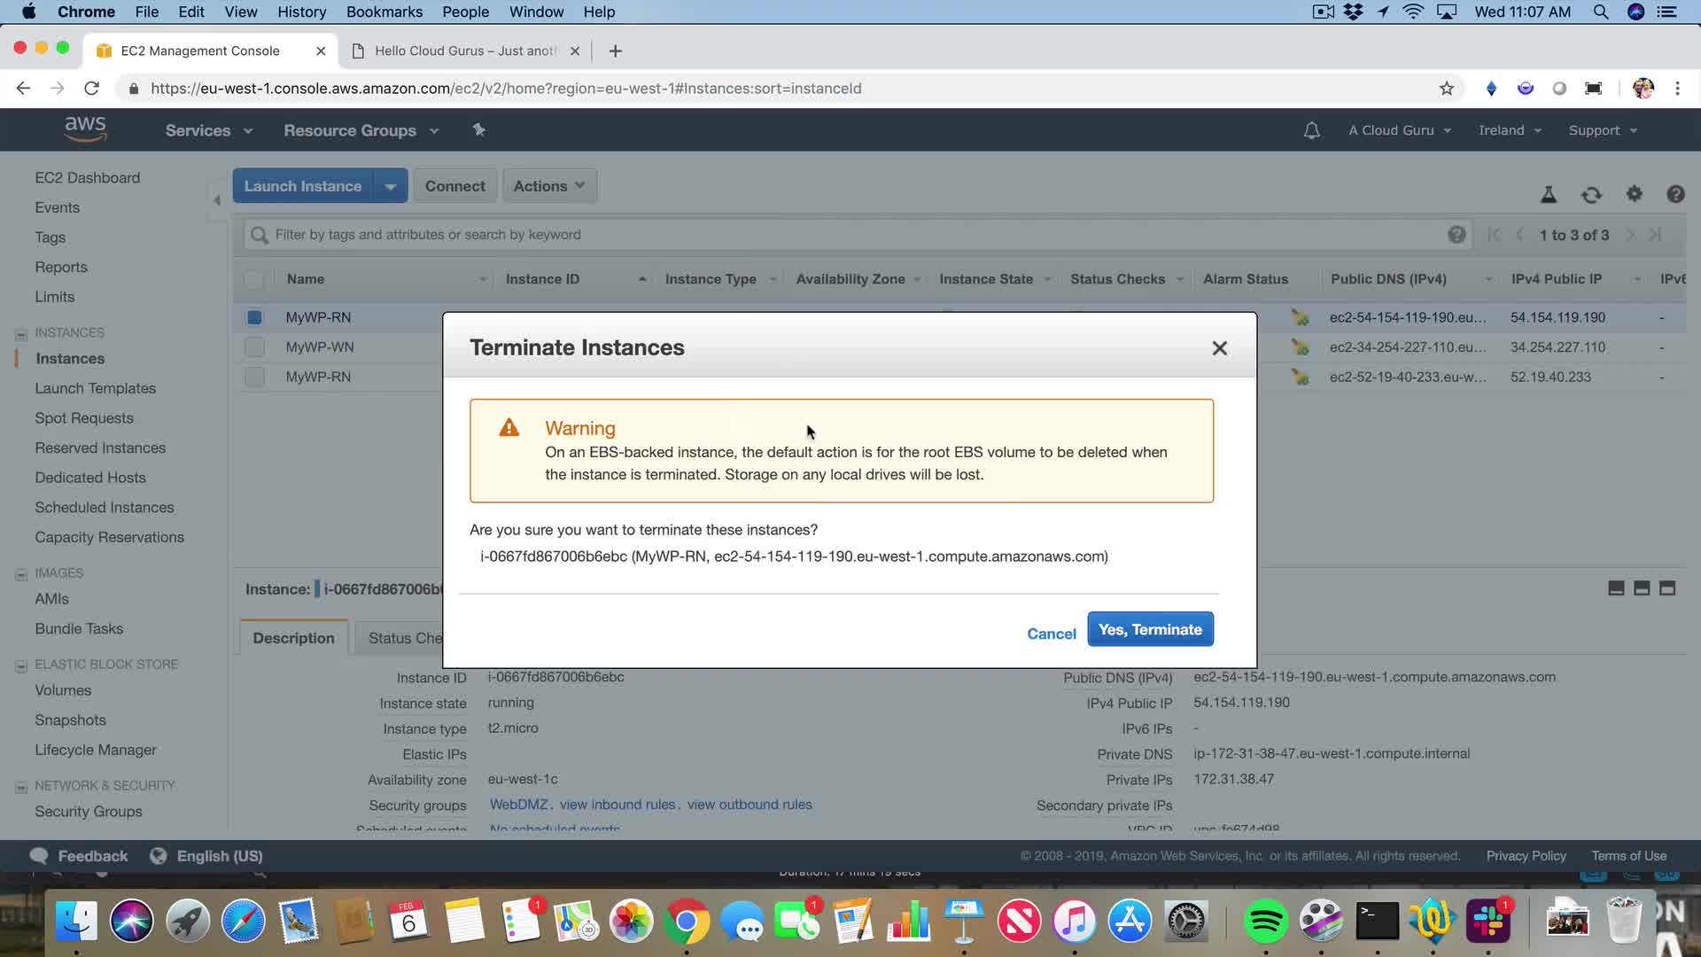
Task: Toggle the select-all instances checkbox
Action: 253,279
